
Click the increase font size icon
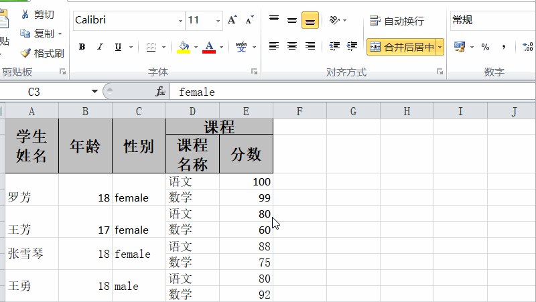[232, 20]
